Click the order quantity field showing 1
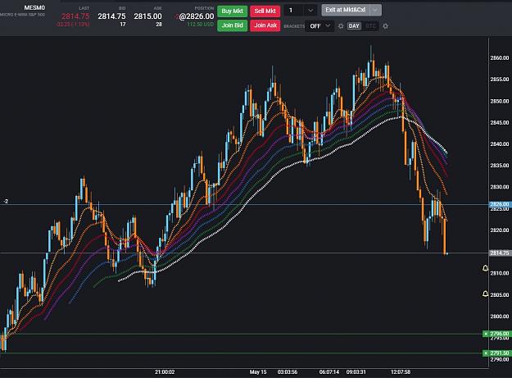The height and width of the screenshot is (378, 512). coord(294,11)
